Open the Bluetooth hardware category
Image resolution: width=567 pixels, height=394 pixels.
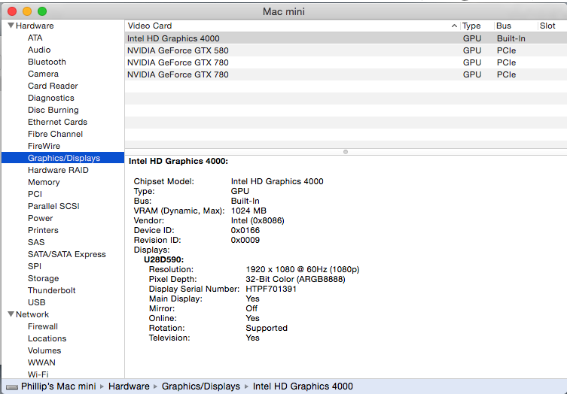click(x=47, y=62)
